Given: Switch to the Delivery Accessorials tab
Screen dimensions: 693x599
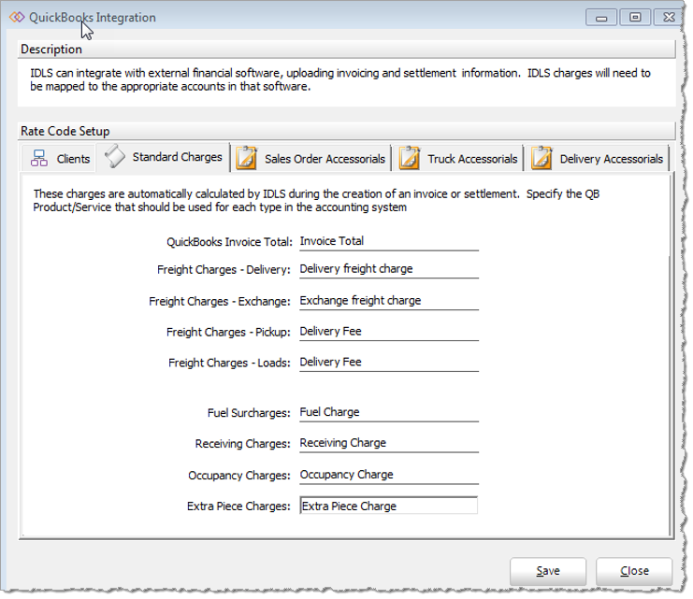Looking at the screenshot, I should [598, 158].
